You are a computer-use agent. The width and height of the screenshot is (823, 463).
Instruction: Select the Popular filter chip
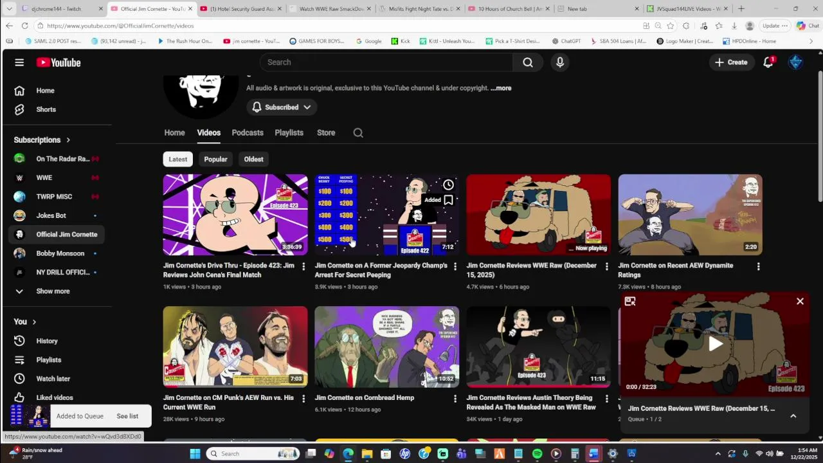tap(215, 159)
